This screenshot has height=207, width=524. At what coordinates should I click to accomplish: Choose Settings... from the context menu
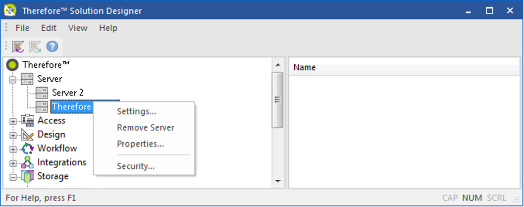(136, 111)
